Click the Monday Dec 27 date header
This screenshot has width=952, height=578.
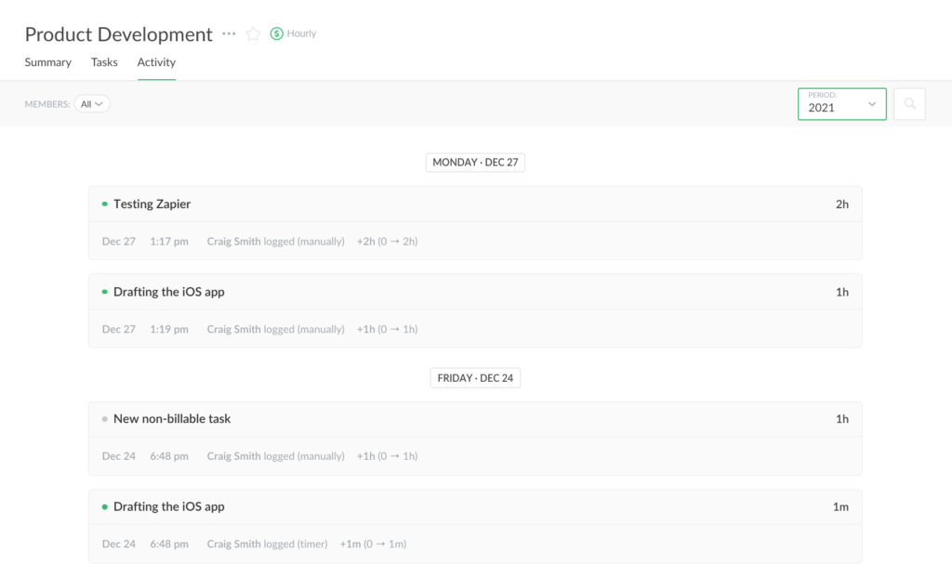coord(475,162)
